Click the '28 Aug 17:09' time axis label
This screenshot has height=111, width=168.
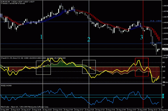pyautogui.click(x=68, y=110)
